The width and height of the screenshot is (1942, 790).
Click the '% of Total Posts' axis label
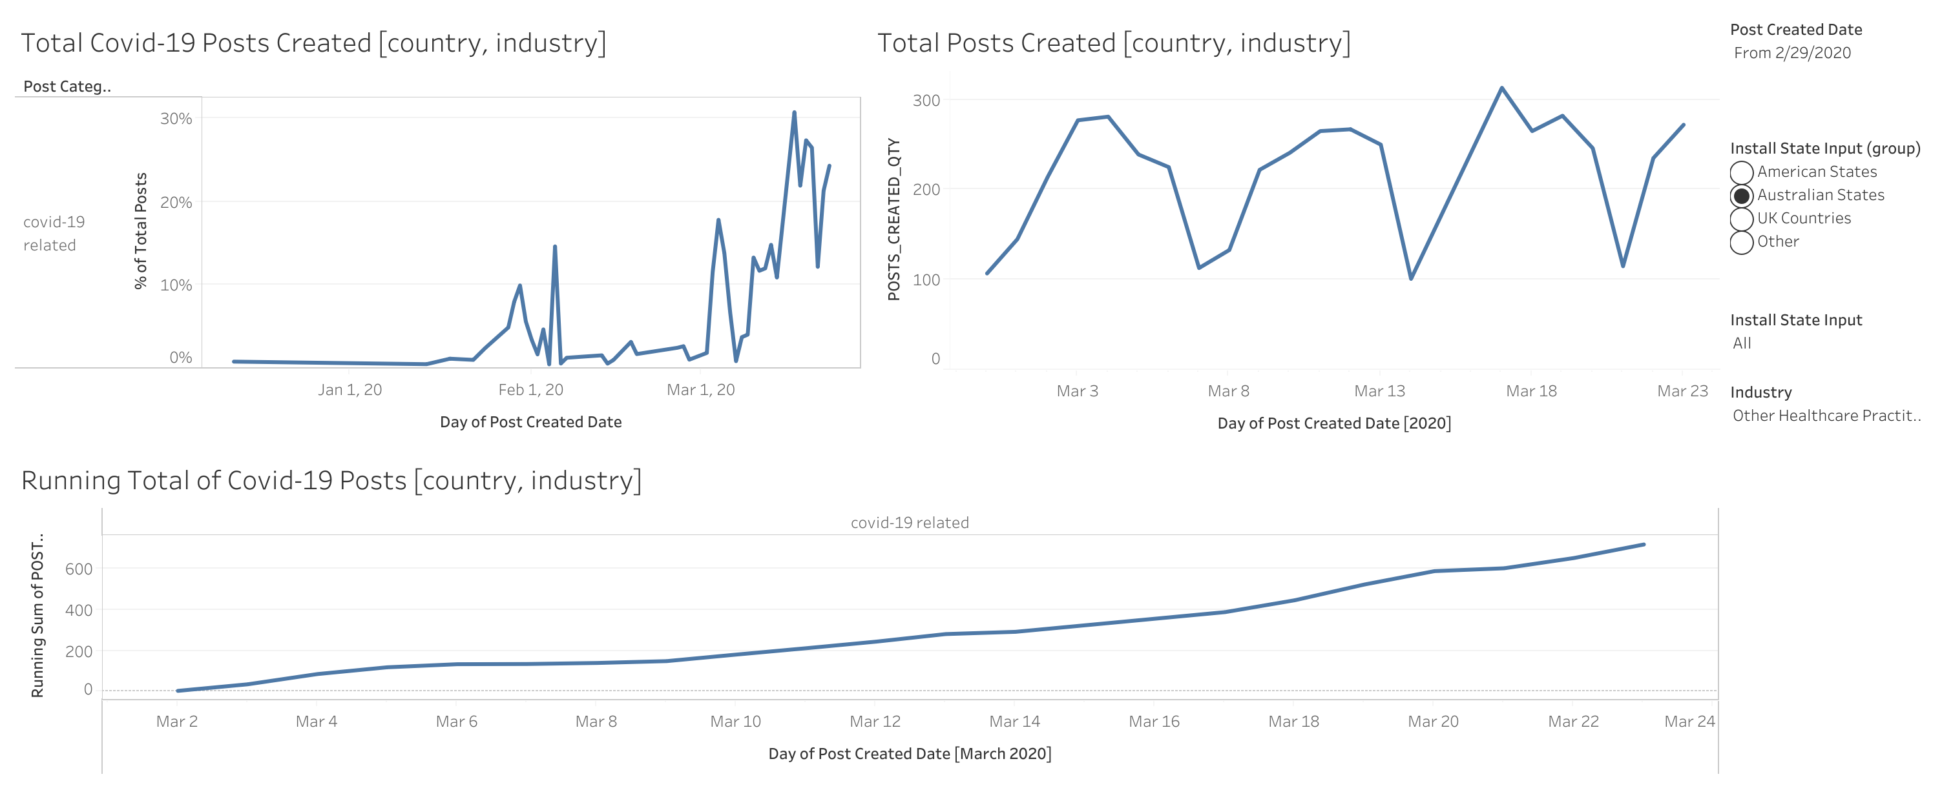(141, 230)
